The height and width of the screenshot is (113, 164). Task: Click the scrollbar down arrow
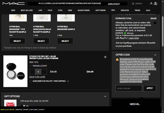[163, 111]
